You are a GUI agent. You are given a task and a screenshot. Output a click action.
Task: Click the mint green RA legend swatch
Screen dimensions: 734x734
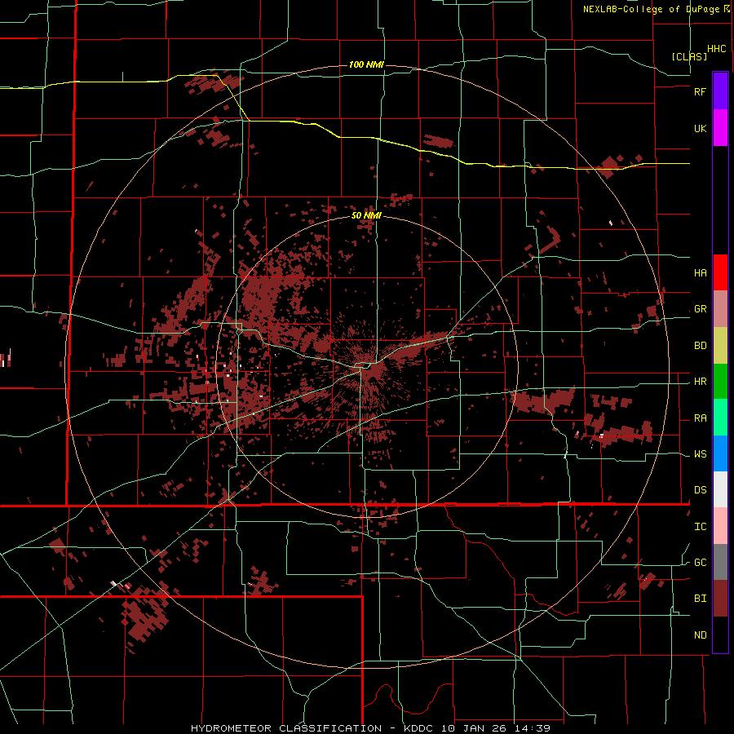720,418
